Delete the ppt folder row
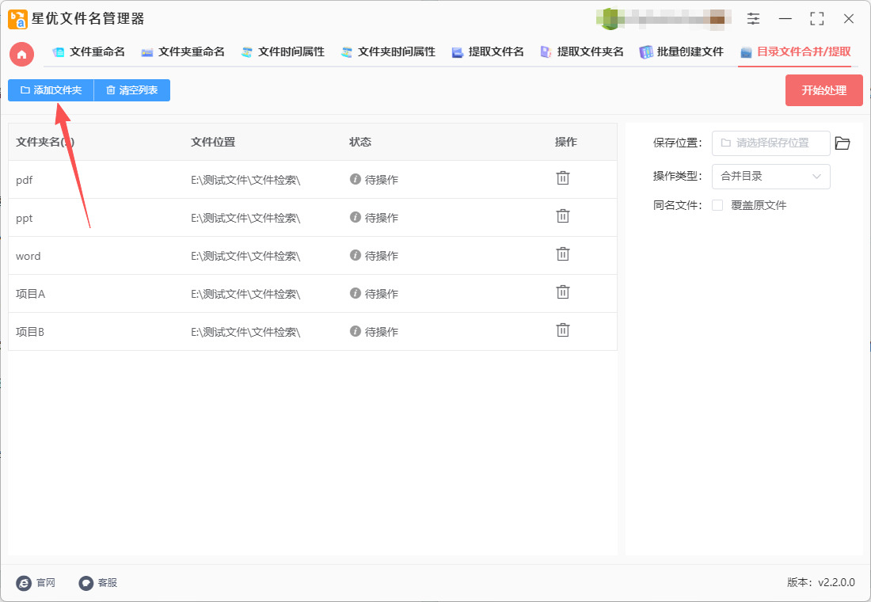Image resolution: width=871 pixels, height=602 pixels. 562,216
